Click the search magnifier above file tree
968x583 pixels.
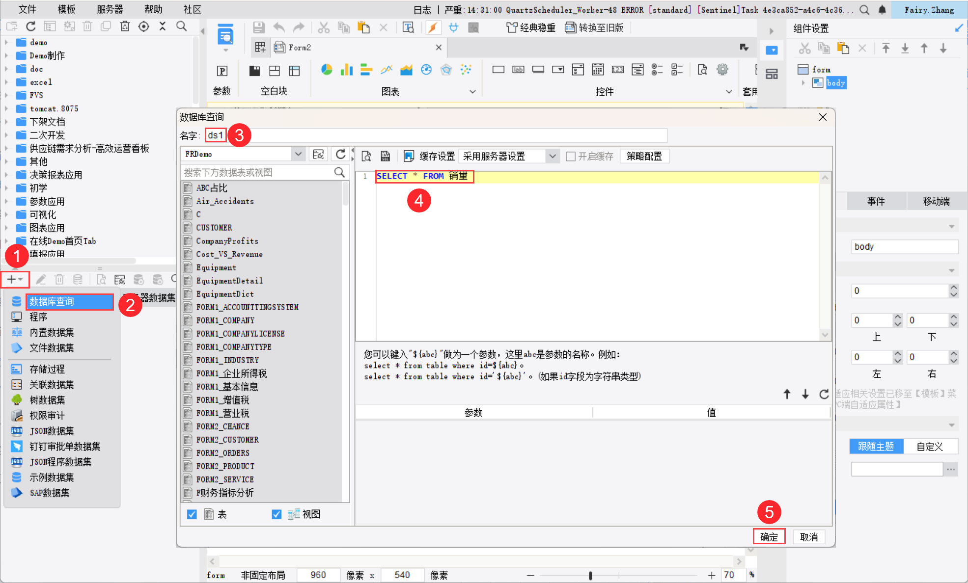point(181,26)
